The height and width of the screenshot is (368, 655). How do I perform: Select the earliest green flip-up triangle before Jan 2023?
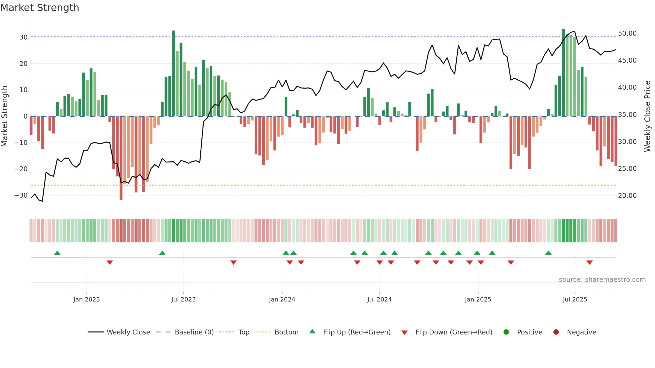pyautogui.click(x=57, y=253)
